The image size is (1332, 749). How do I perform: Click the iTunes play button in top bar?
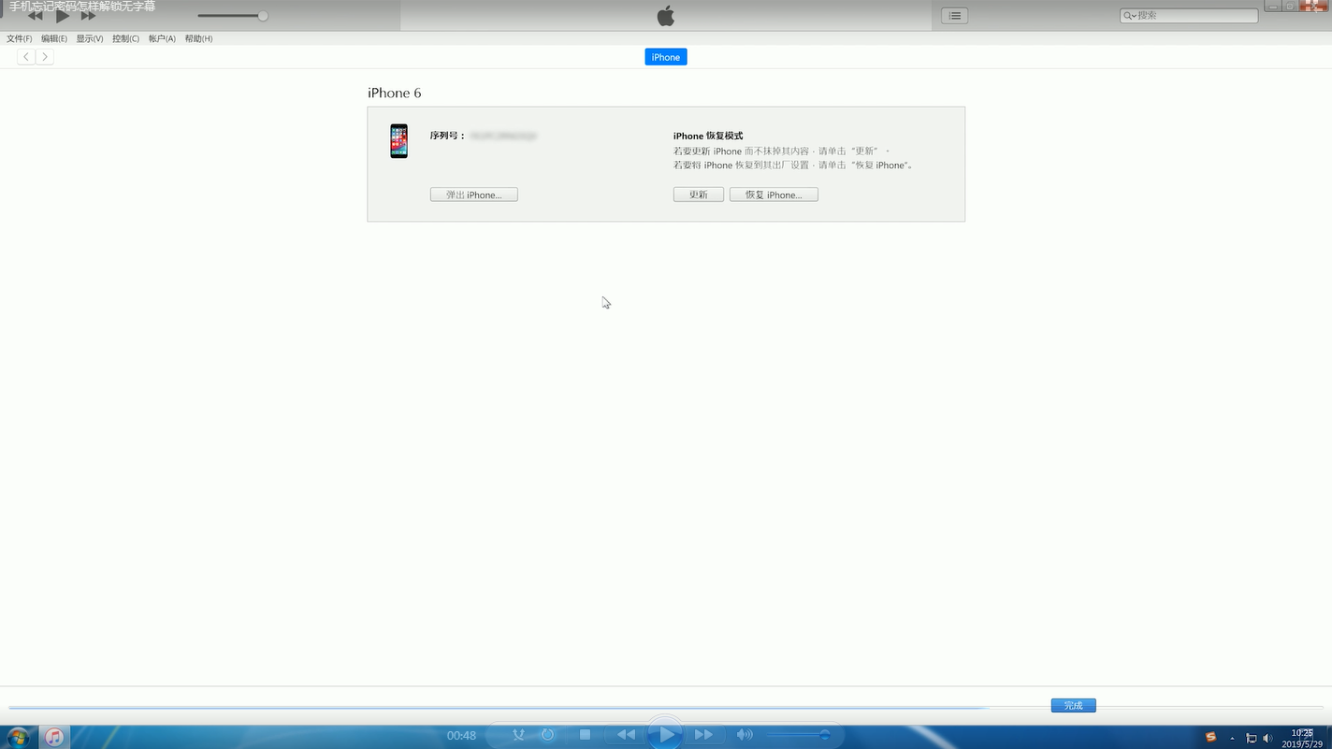(x=63, y=16)
